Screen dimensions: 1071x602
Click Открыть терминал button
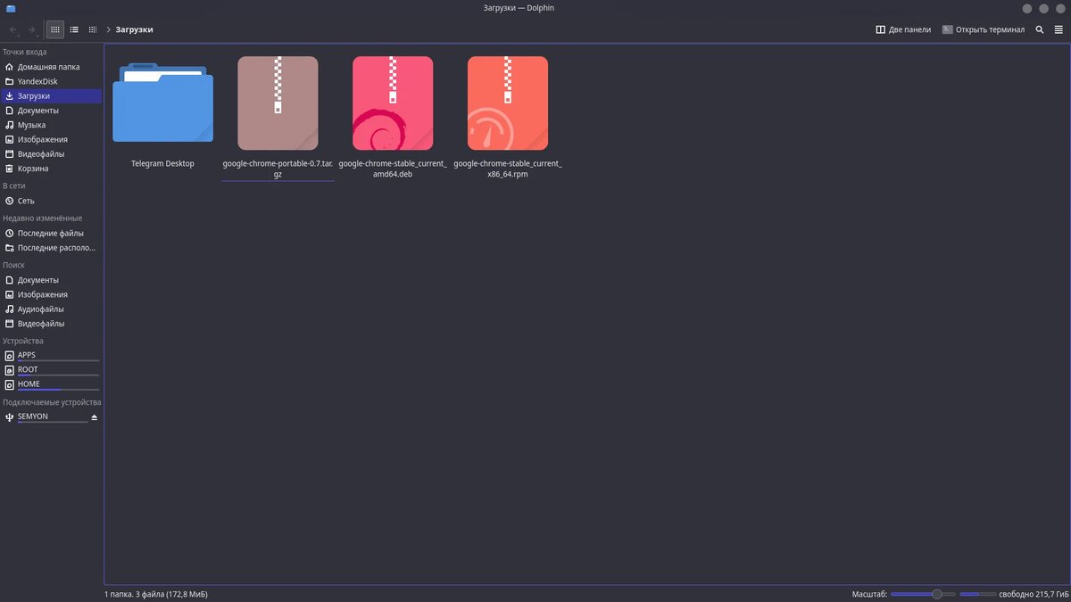[x=984, y=29]
